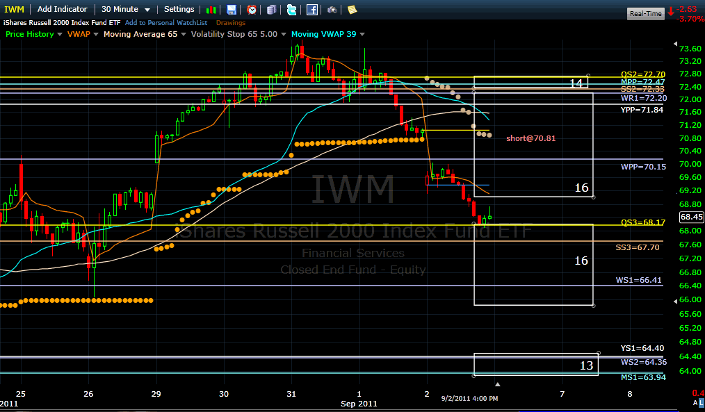Select the rectangle drawing labeled 14
Image resolution: width=705 pixels, height=412 pixels.
[530, 82]
